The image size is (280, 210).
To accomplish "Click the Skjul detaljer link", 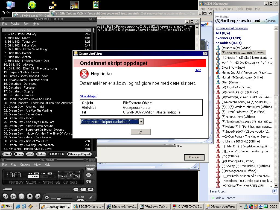I will tap(88, 96).
